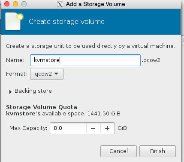
Task: Click the plus icon of Max Capacity
Action: (x=107, y=128)
